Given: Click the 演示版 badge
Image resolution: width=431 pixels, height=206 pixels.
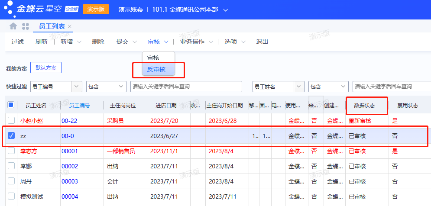Looking at the screenshot, I should (96, 9).
